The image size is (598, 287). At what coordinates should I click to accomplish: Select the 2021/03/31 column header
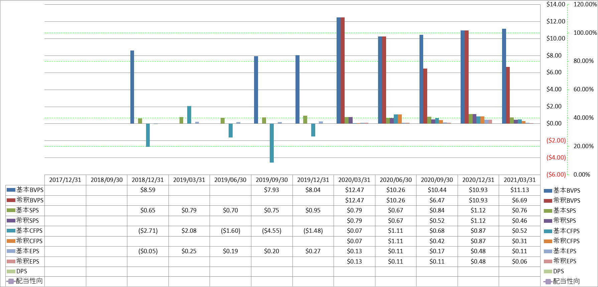coord(520,180)
